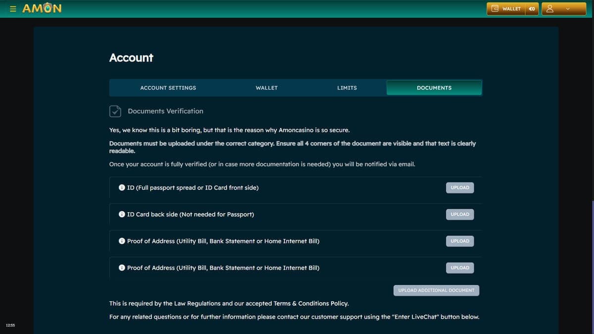Click the Documents Verification checkmark icon
Screen dimensions: 594x334
click(x=115, y=111)
